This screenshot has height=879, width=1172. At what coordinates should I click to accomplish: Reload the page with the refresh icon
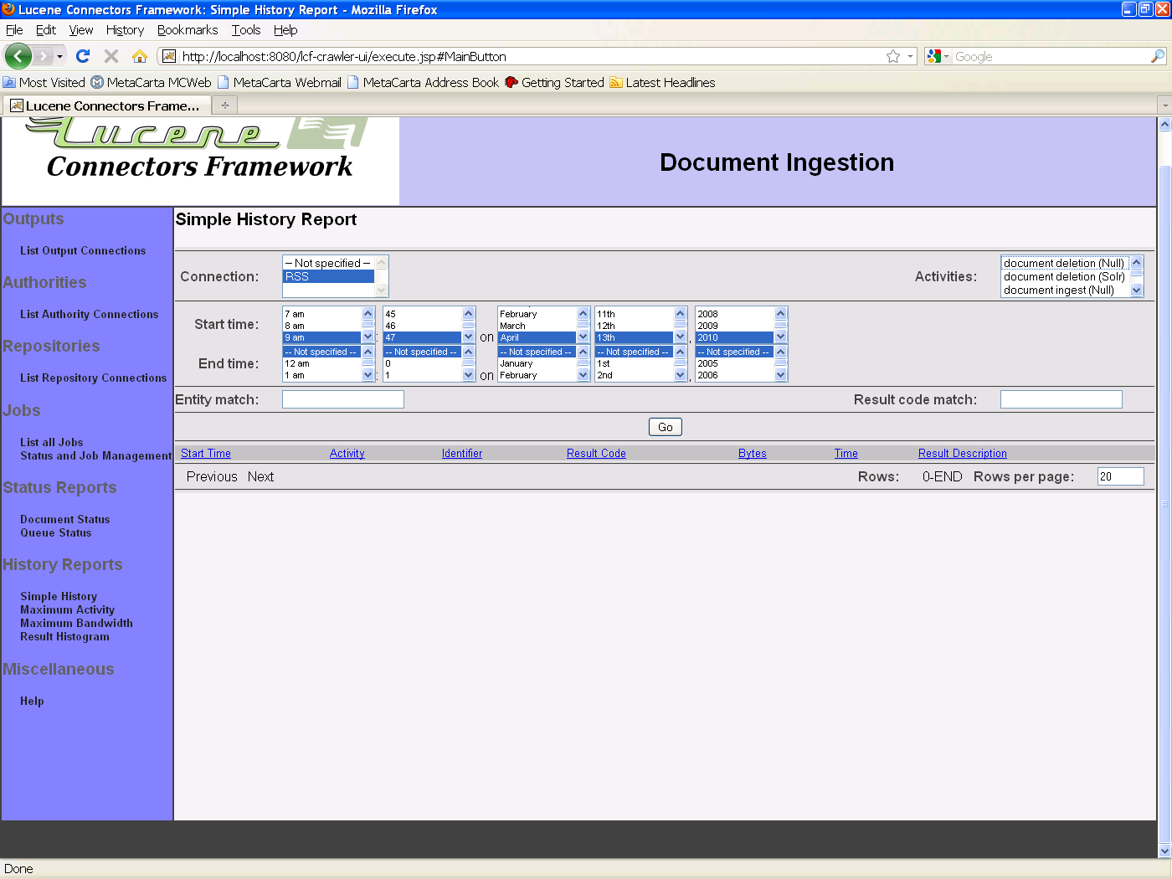coord(82,56)
